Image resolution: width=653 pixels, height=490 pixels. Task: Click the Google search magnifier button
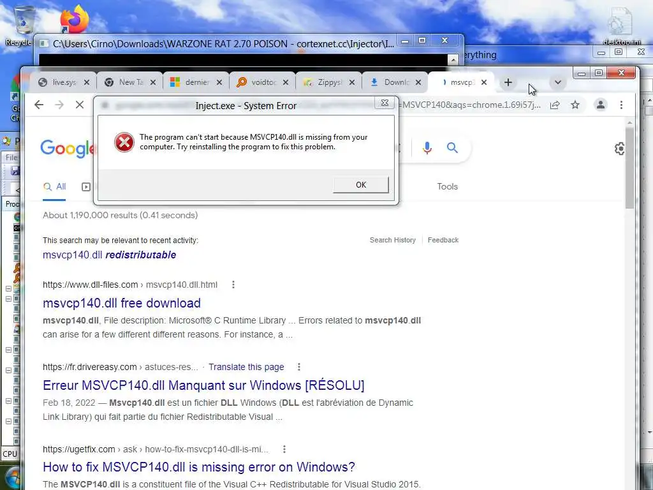pos(452,147)
